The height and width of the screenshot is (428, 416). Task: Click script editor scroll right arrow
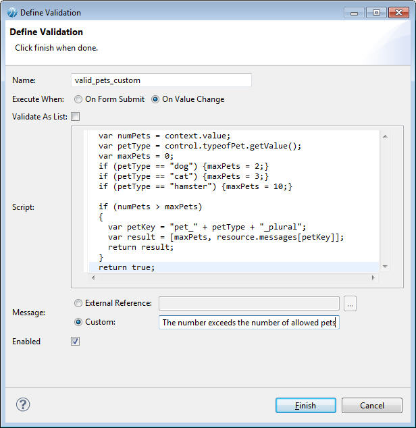[x=373, y=277]
